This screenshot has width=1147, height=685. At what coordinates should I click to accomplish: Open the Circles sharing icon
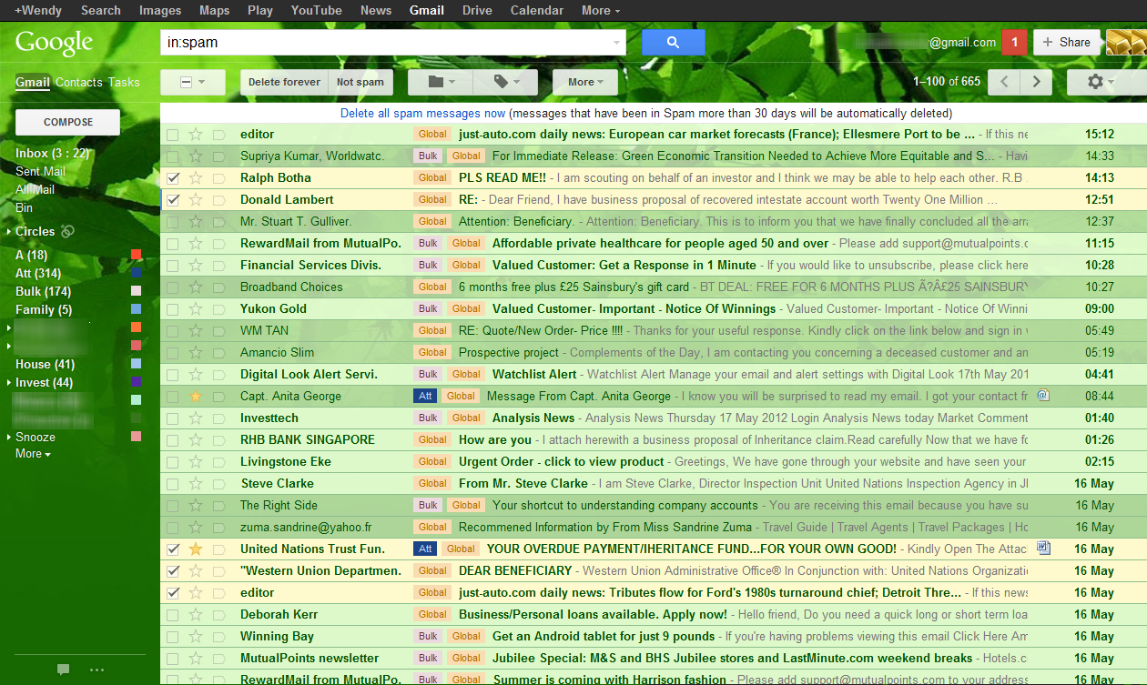67,231
